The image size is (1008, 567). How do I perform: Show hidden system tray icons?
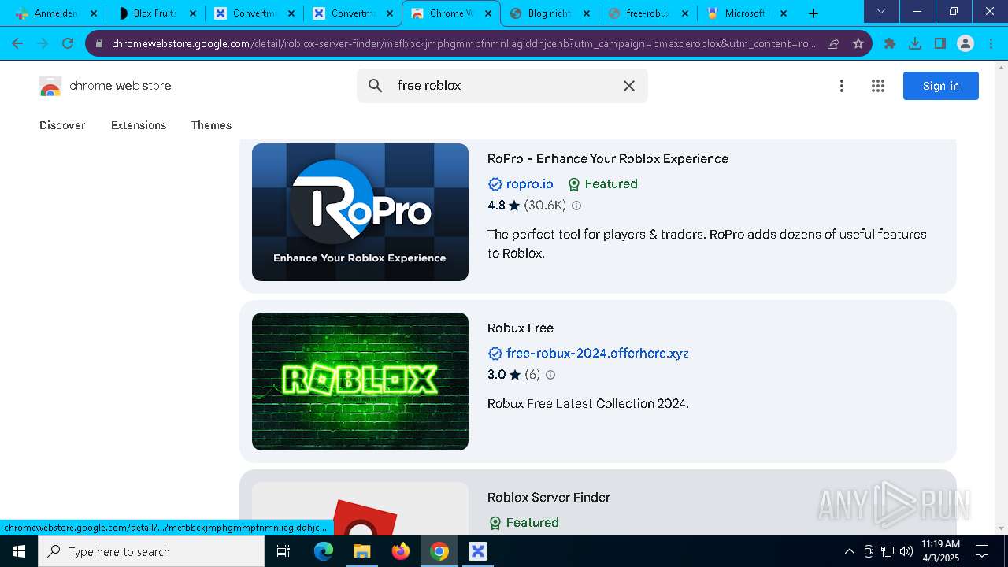[849, 551]
